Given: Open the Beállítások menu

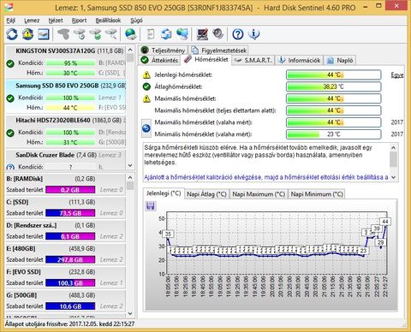Looking at the screenshot, I should [108, 21].
